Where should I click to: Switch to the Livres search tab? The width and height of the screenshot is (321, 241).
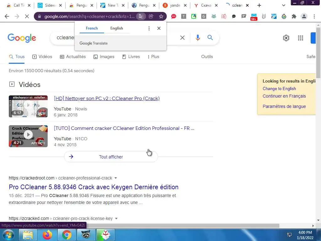click(x=131, y=57)
